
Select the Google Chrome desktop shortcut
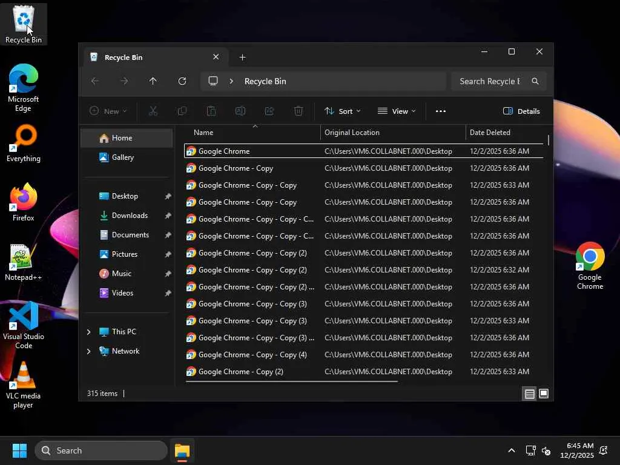590,266
